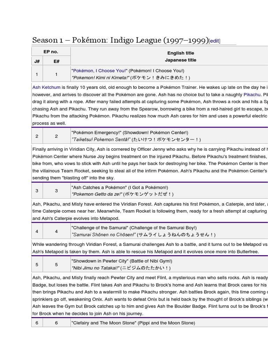Click summary line "Finally arriving in Viridian City"
This screenshot has height=358, width=268.
pos(150,149)
